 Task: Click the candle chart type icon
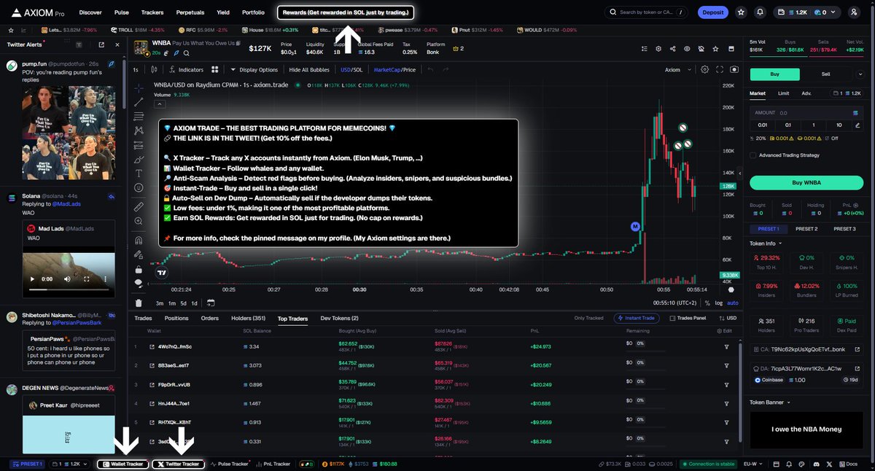pos(152,70)
